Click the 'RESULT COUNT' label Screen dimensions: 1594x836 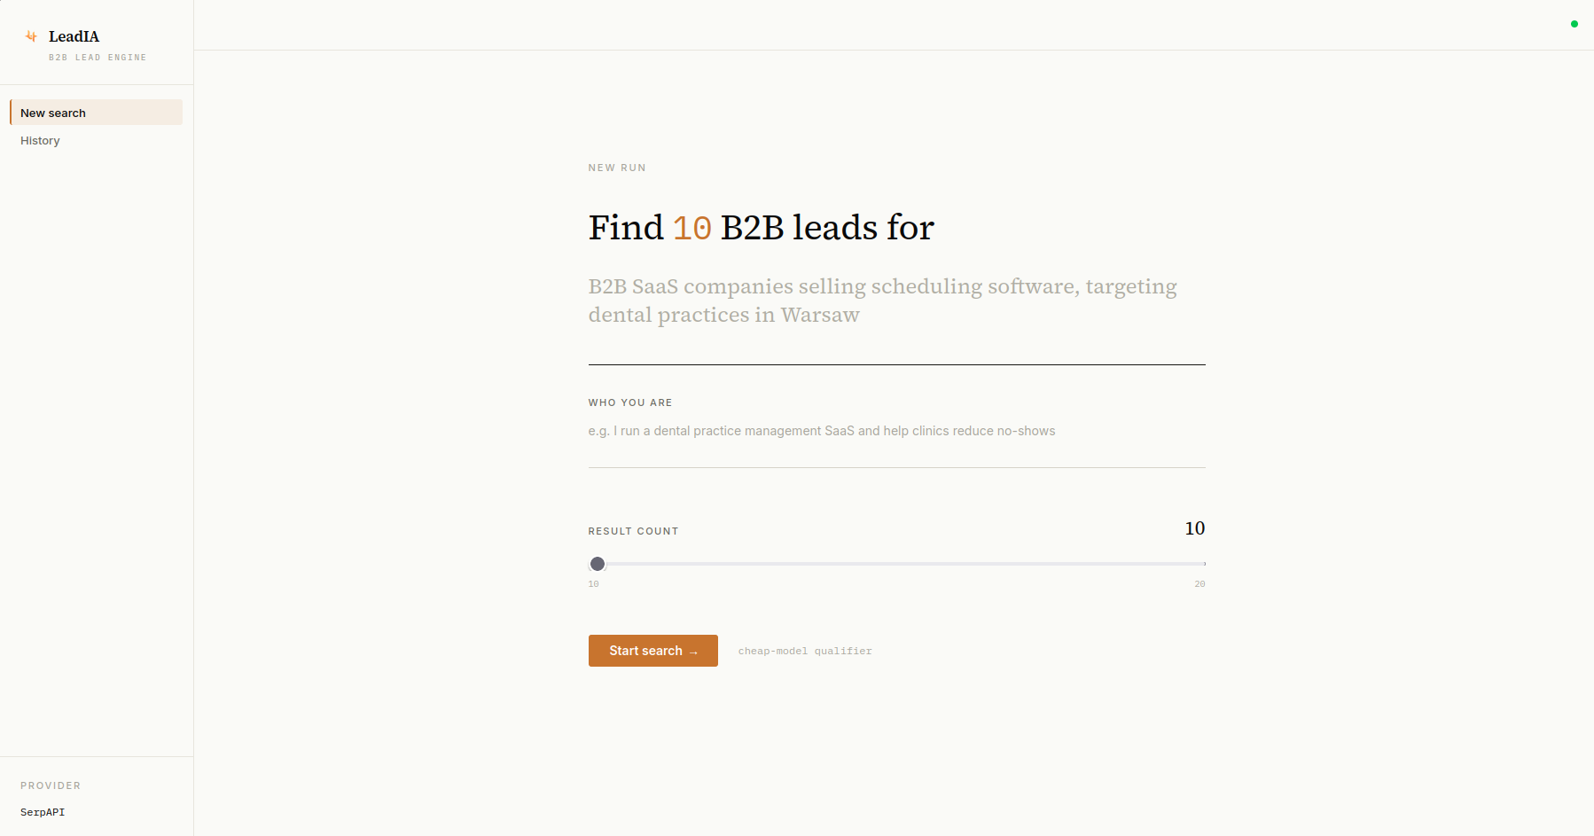633,531
